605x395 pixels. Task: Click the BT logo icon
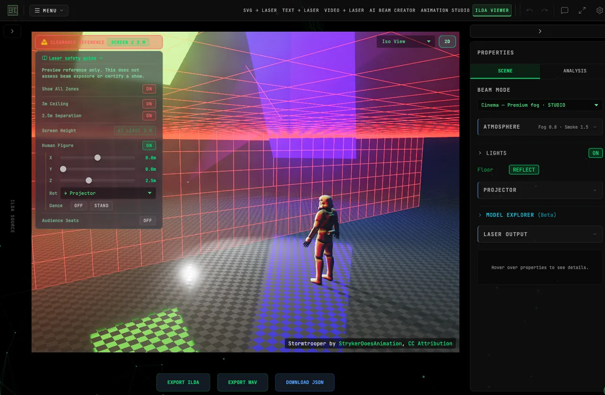tap(13, 10)
